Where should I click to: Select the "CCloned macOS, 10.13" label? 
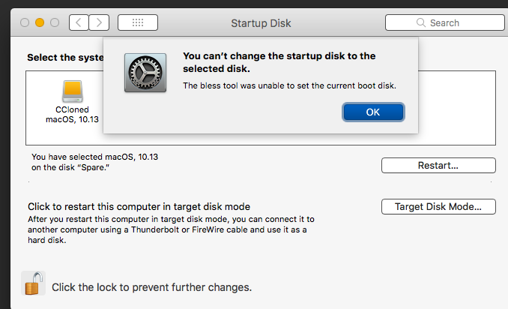pos(72,115)
